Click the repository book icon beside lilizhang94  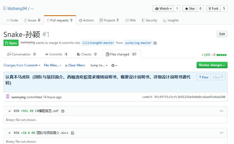coord(5,8)
